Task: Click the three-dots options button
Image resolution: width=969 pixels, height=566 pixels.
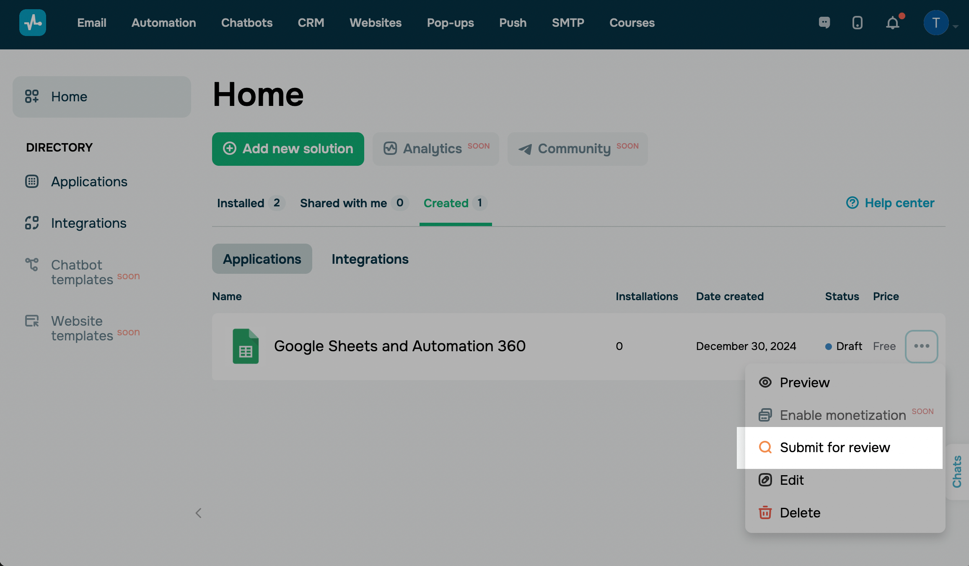Action: (922, 346)
